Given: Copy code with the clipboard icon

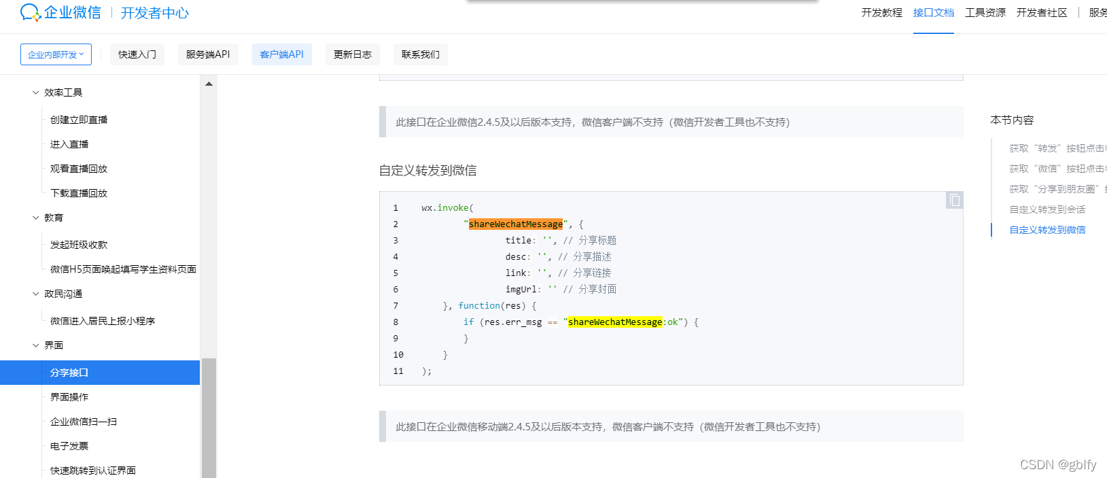Looking at the screenshot, I should pos(955,200).
